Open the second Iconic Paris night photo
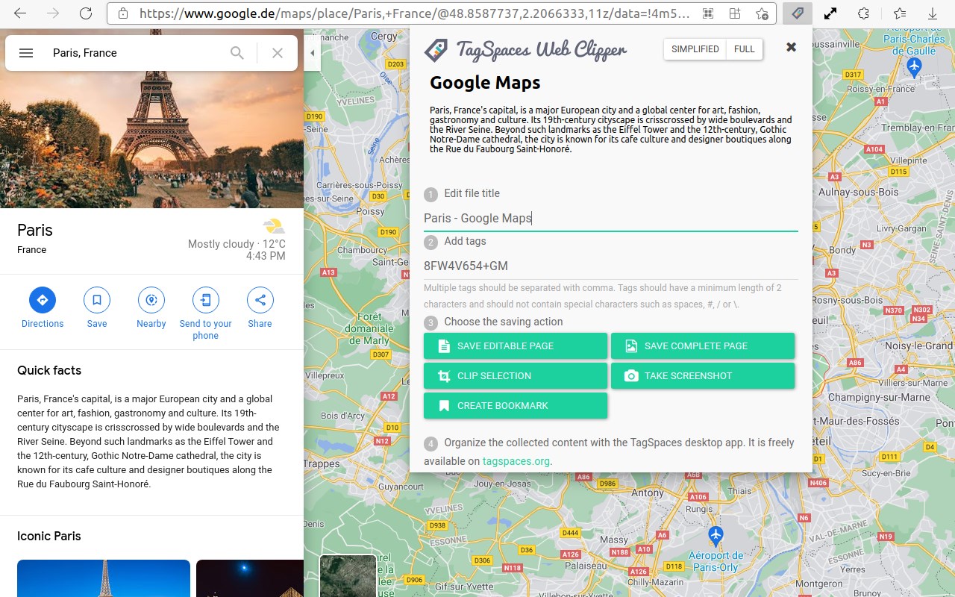 point(250,578)
